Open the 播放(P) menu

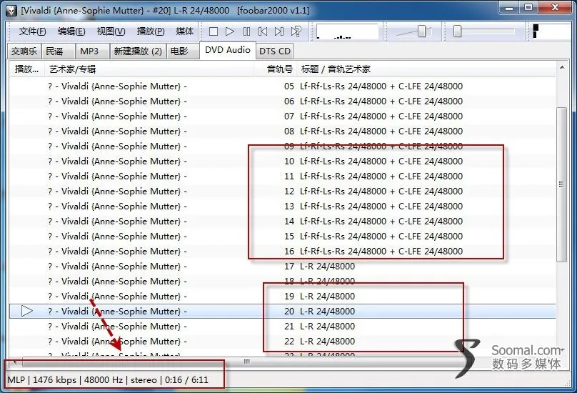click(x=151, y=31)
